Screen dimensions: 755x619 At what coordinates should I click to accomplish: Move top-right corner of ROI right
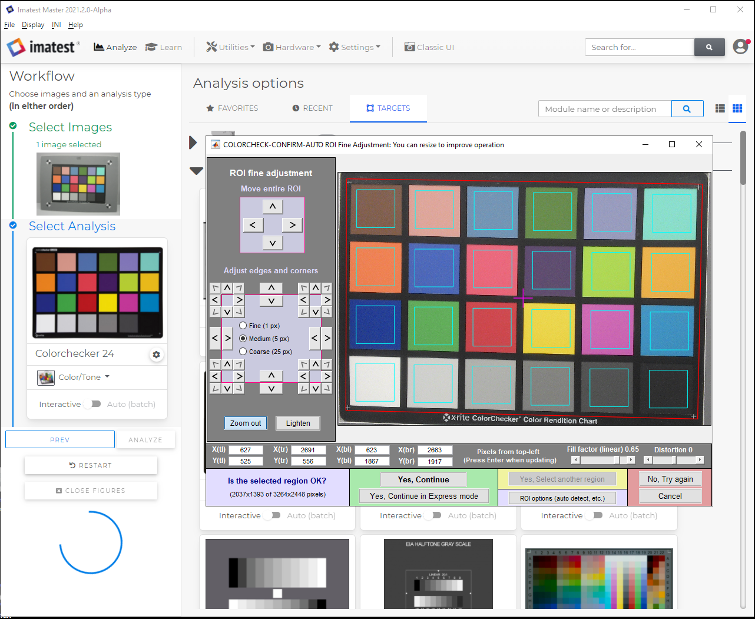327,300
